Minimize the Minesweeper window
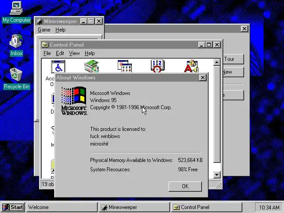284x213 pixels. tap(83, 21)
